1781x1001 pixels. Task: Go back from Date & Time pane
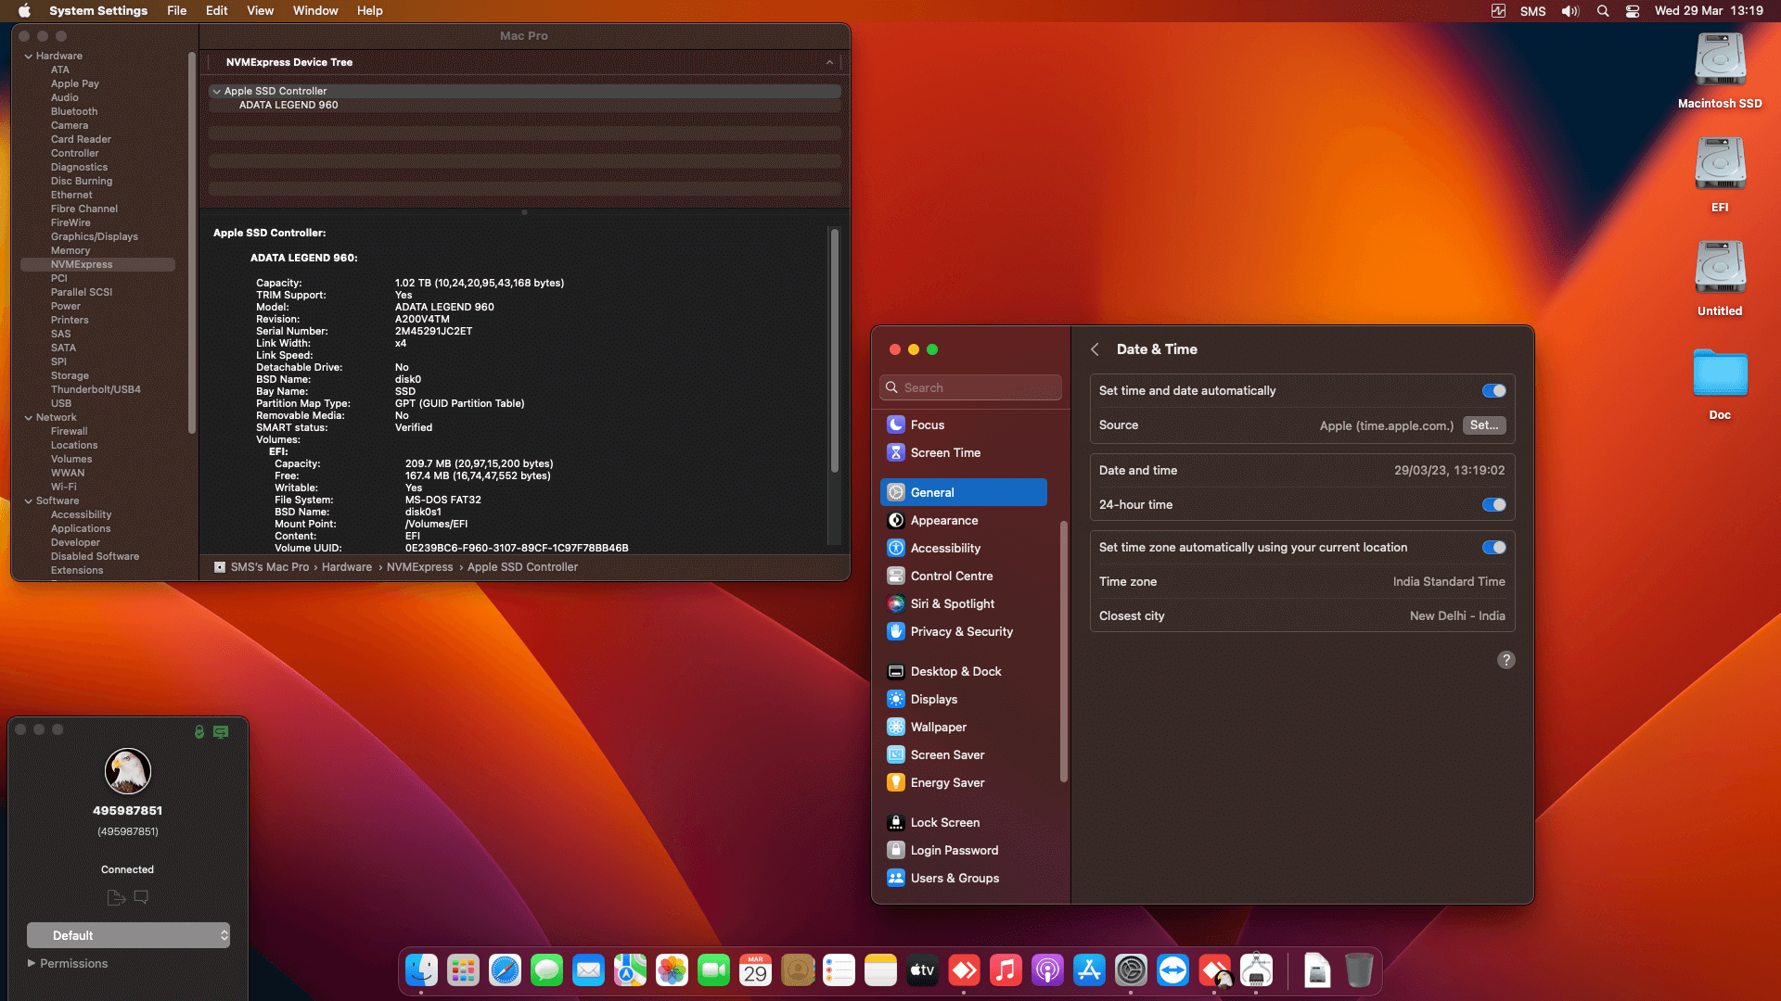click(x=1095, y=349)
